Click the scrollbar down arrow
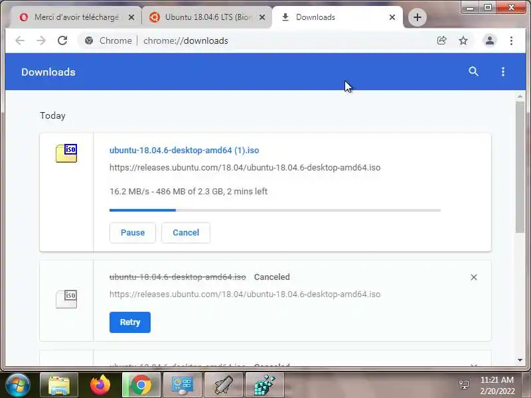The image size is (531, 398). coord(520,360)
